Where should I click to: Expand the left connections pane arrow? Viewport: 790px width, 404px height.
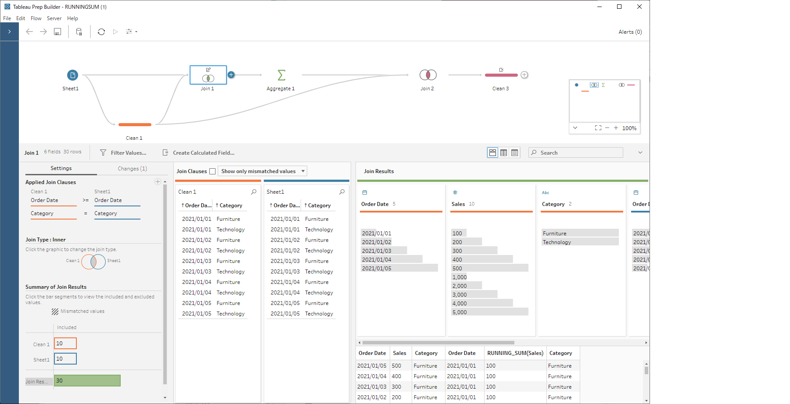pos(9,32)
